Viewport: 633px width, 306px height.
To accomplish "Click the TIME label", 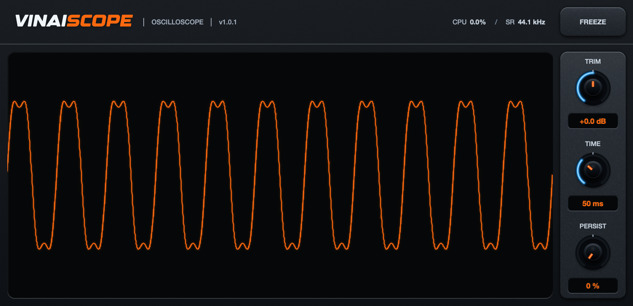I will [x=593, y=144].
